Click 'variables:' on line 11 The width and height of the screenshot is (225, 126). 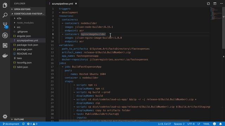(x=66, y=45)
